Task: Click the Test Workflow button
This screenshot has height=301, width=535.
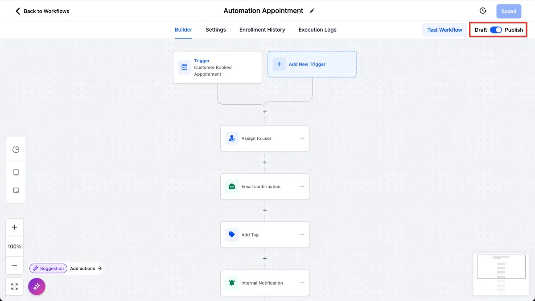Action: (x=444, y=30)
